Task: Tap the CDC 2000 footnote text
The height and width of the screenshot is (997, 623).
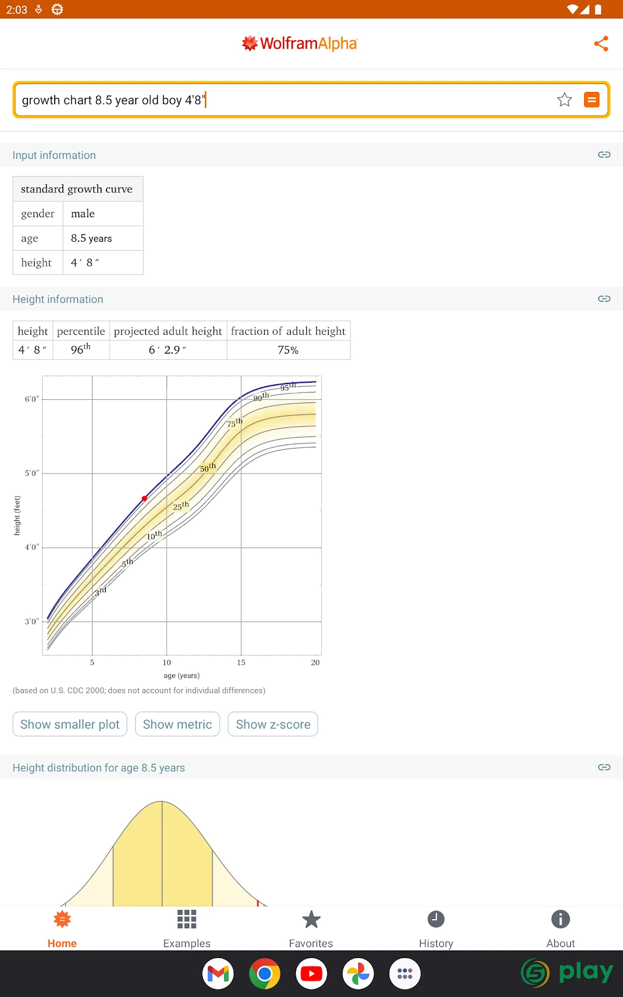Action: [139, 691]
